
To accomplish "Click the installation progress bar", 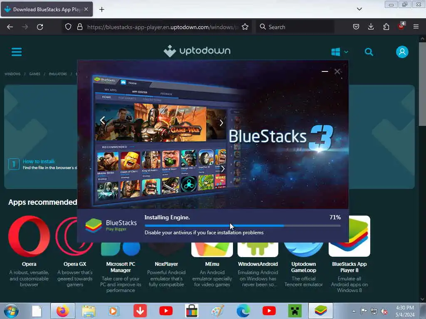I will [243, 226].
